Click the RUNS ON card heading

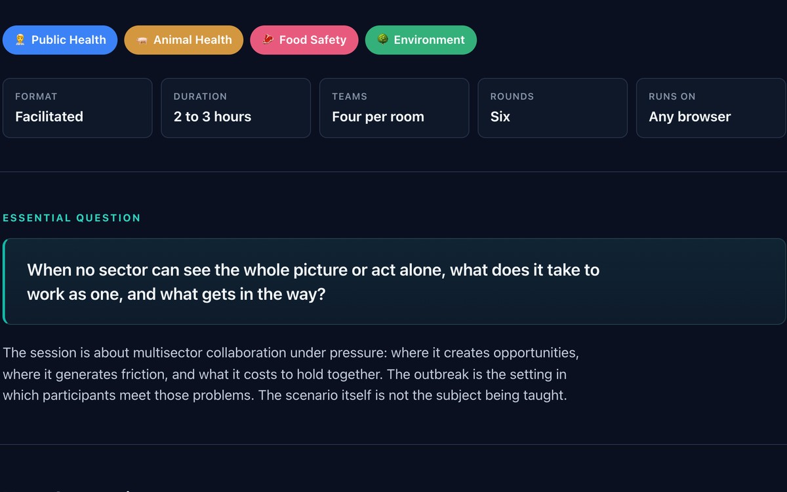(672, 96)
